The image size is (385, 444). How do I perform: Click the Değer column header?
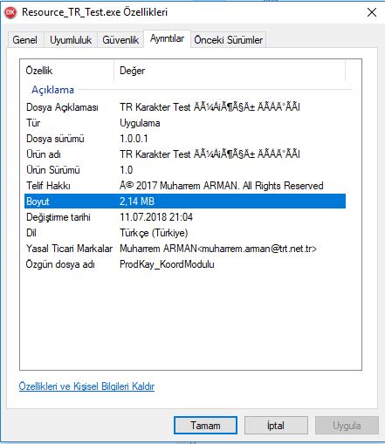click(230, 71)
